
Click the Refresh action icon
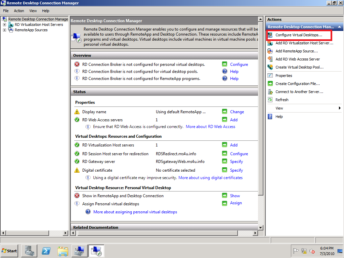[x=270, y=99]
